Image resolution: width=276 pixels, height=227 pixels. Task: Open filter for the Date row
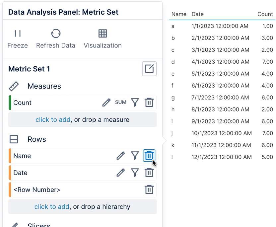point(135,173)
